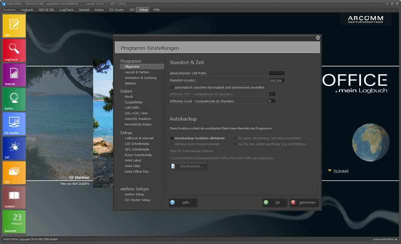Close the Programm-Einstellungen dialog with X icon
Image resolution: width=401 pixels, height=244 pixels.
(x=318, y=38)
